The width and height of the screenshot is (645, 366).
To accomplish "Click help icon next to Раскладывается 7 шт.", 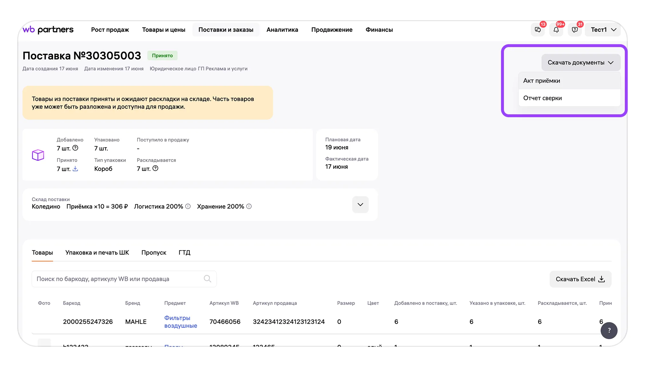I will click(x=155, y=168).
